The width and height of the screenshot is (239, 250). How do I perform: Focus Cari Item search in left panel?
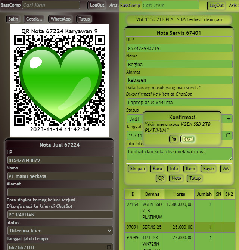click(x=51, y=5)
